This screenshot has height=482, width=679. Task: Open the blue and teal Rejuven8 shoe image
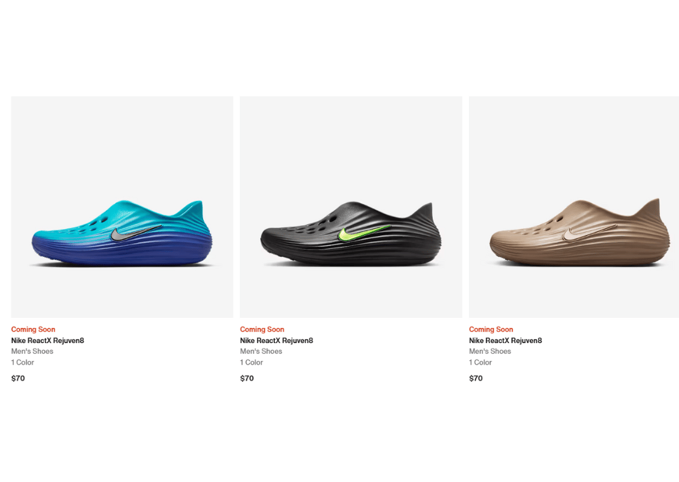(x=122, y=207)
